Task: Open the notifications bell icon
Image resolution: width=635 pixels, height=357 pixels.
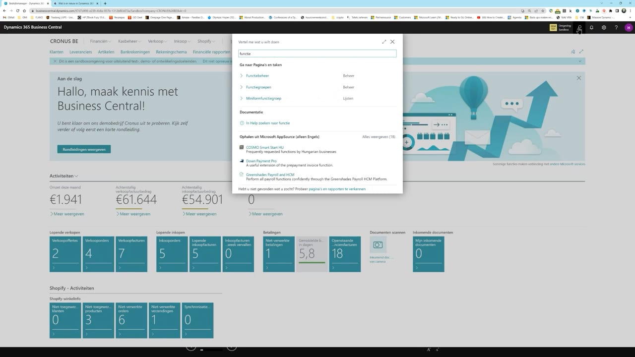Action: pyautogui.click(x=591, y=27)
